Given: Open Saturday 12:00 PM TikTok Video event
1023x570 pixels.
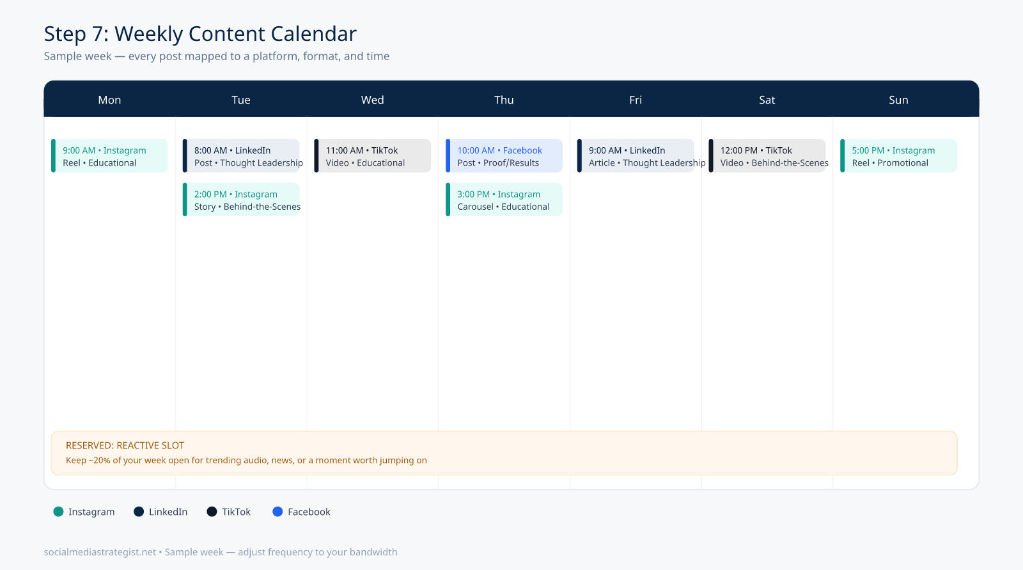Looking at the screenshot, I should [x=767, y=155].
